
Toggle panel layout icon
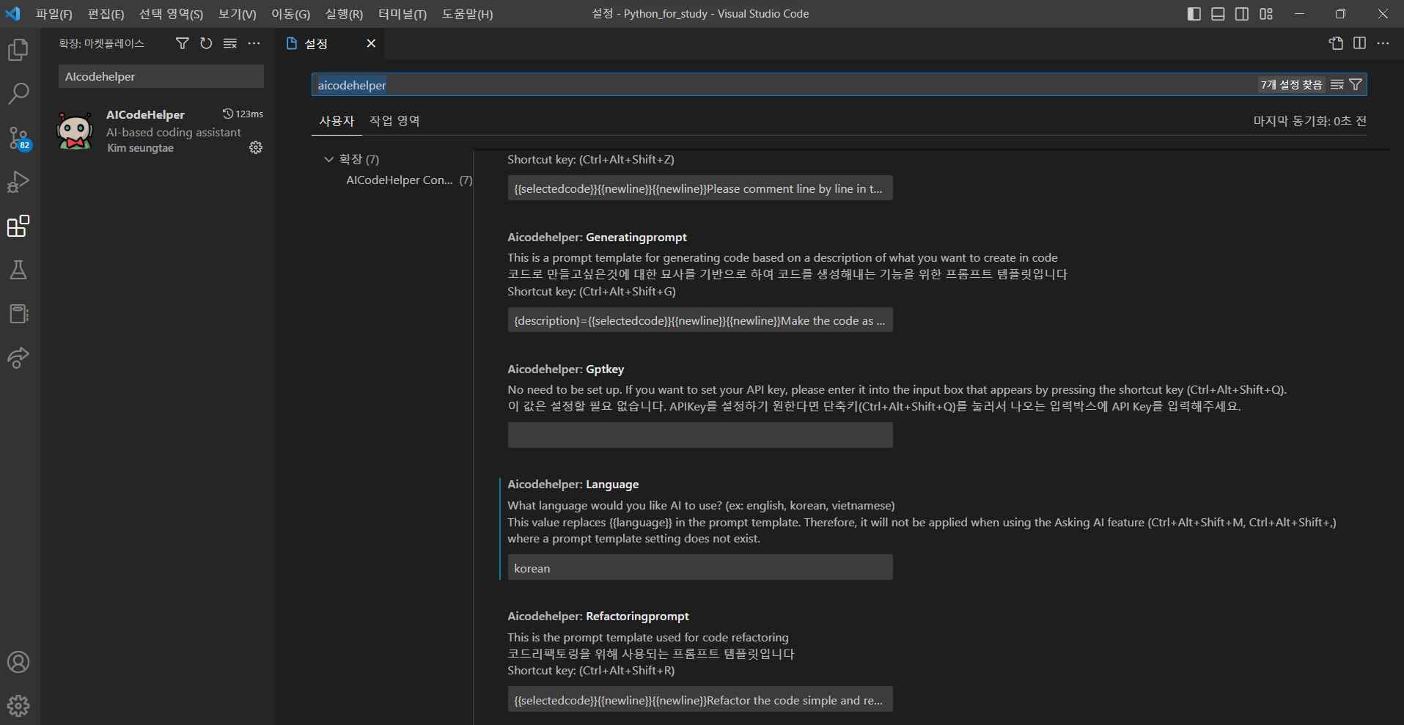1218,14
